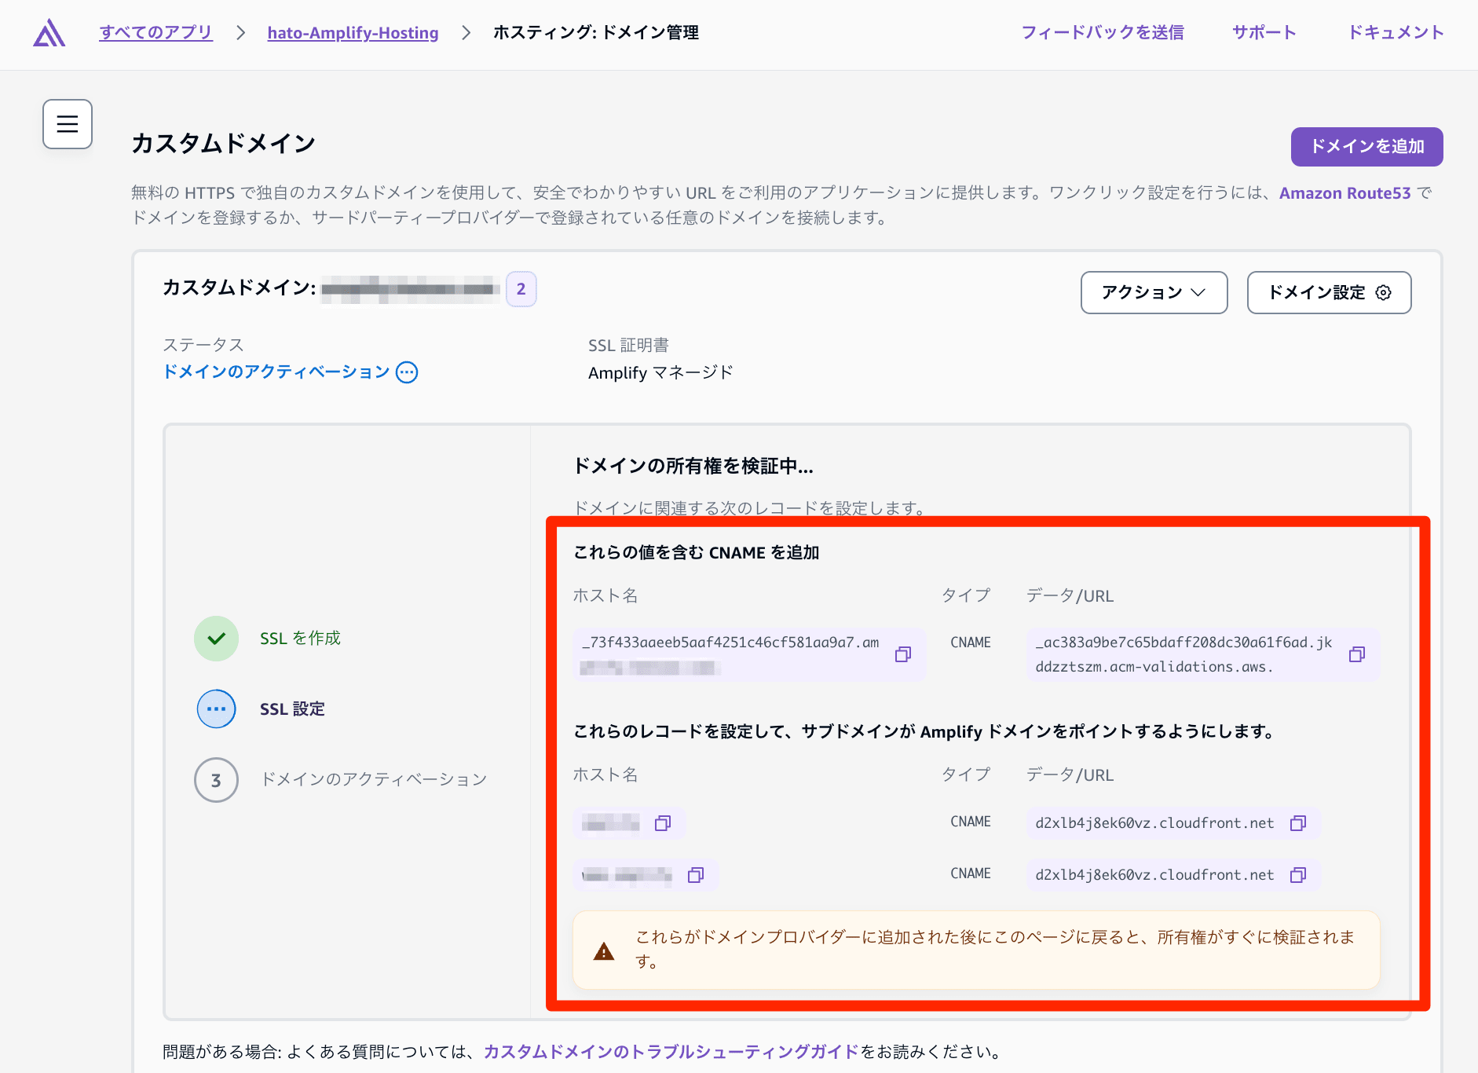Viewport: 1478px width, 1073px height.
Task: Open ドキュメント link
Action: tap(1396, 32)
